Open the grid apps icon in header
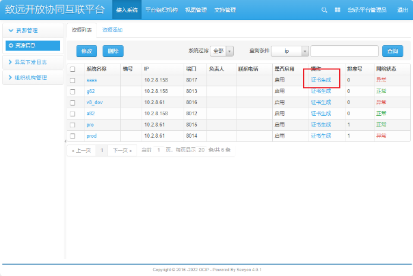 pyautogui.click(x=338, y=10)
